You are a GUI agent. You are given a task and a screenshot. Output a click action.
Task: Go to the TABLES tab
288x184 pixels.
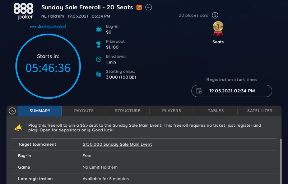click(216, 111)
